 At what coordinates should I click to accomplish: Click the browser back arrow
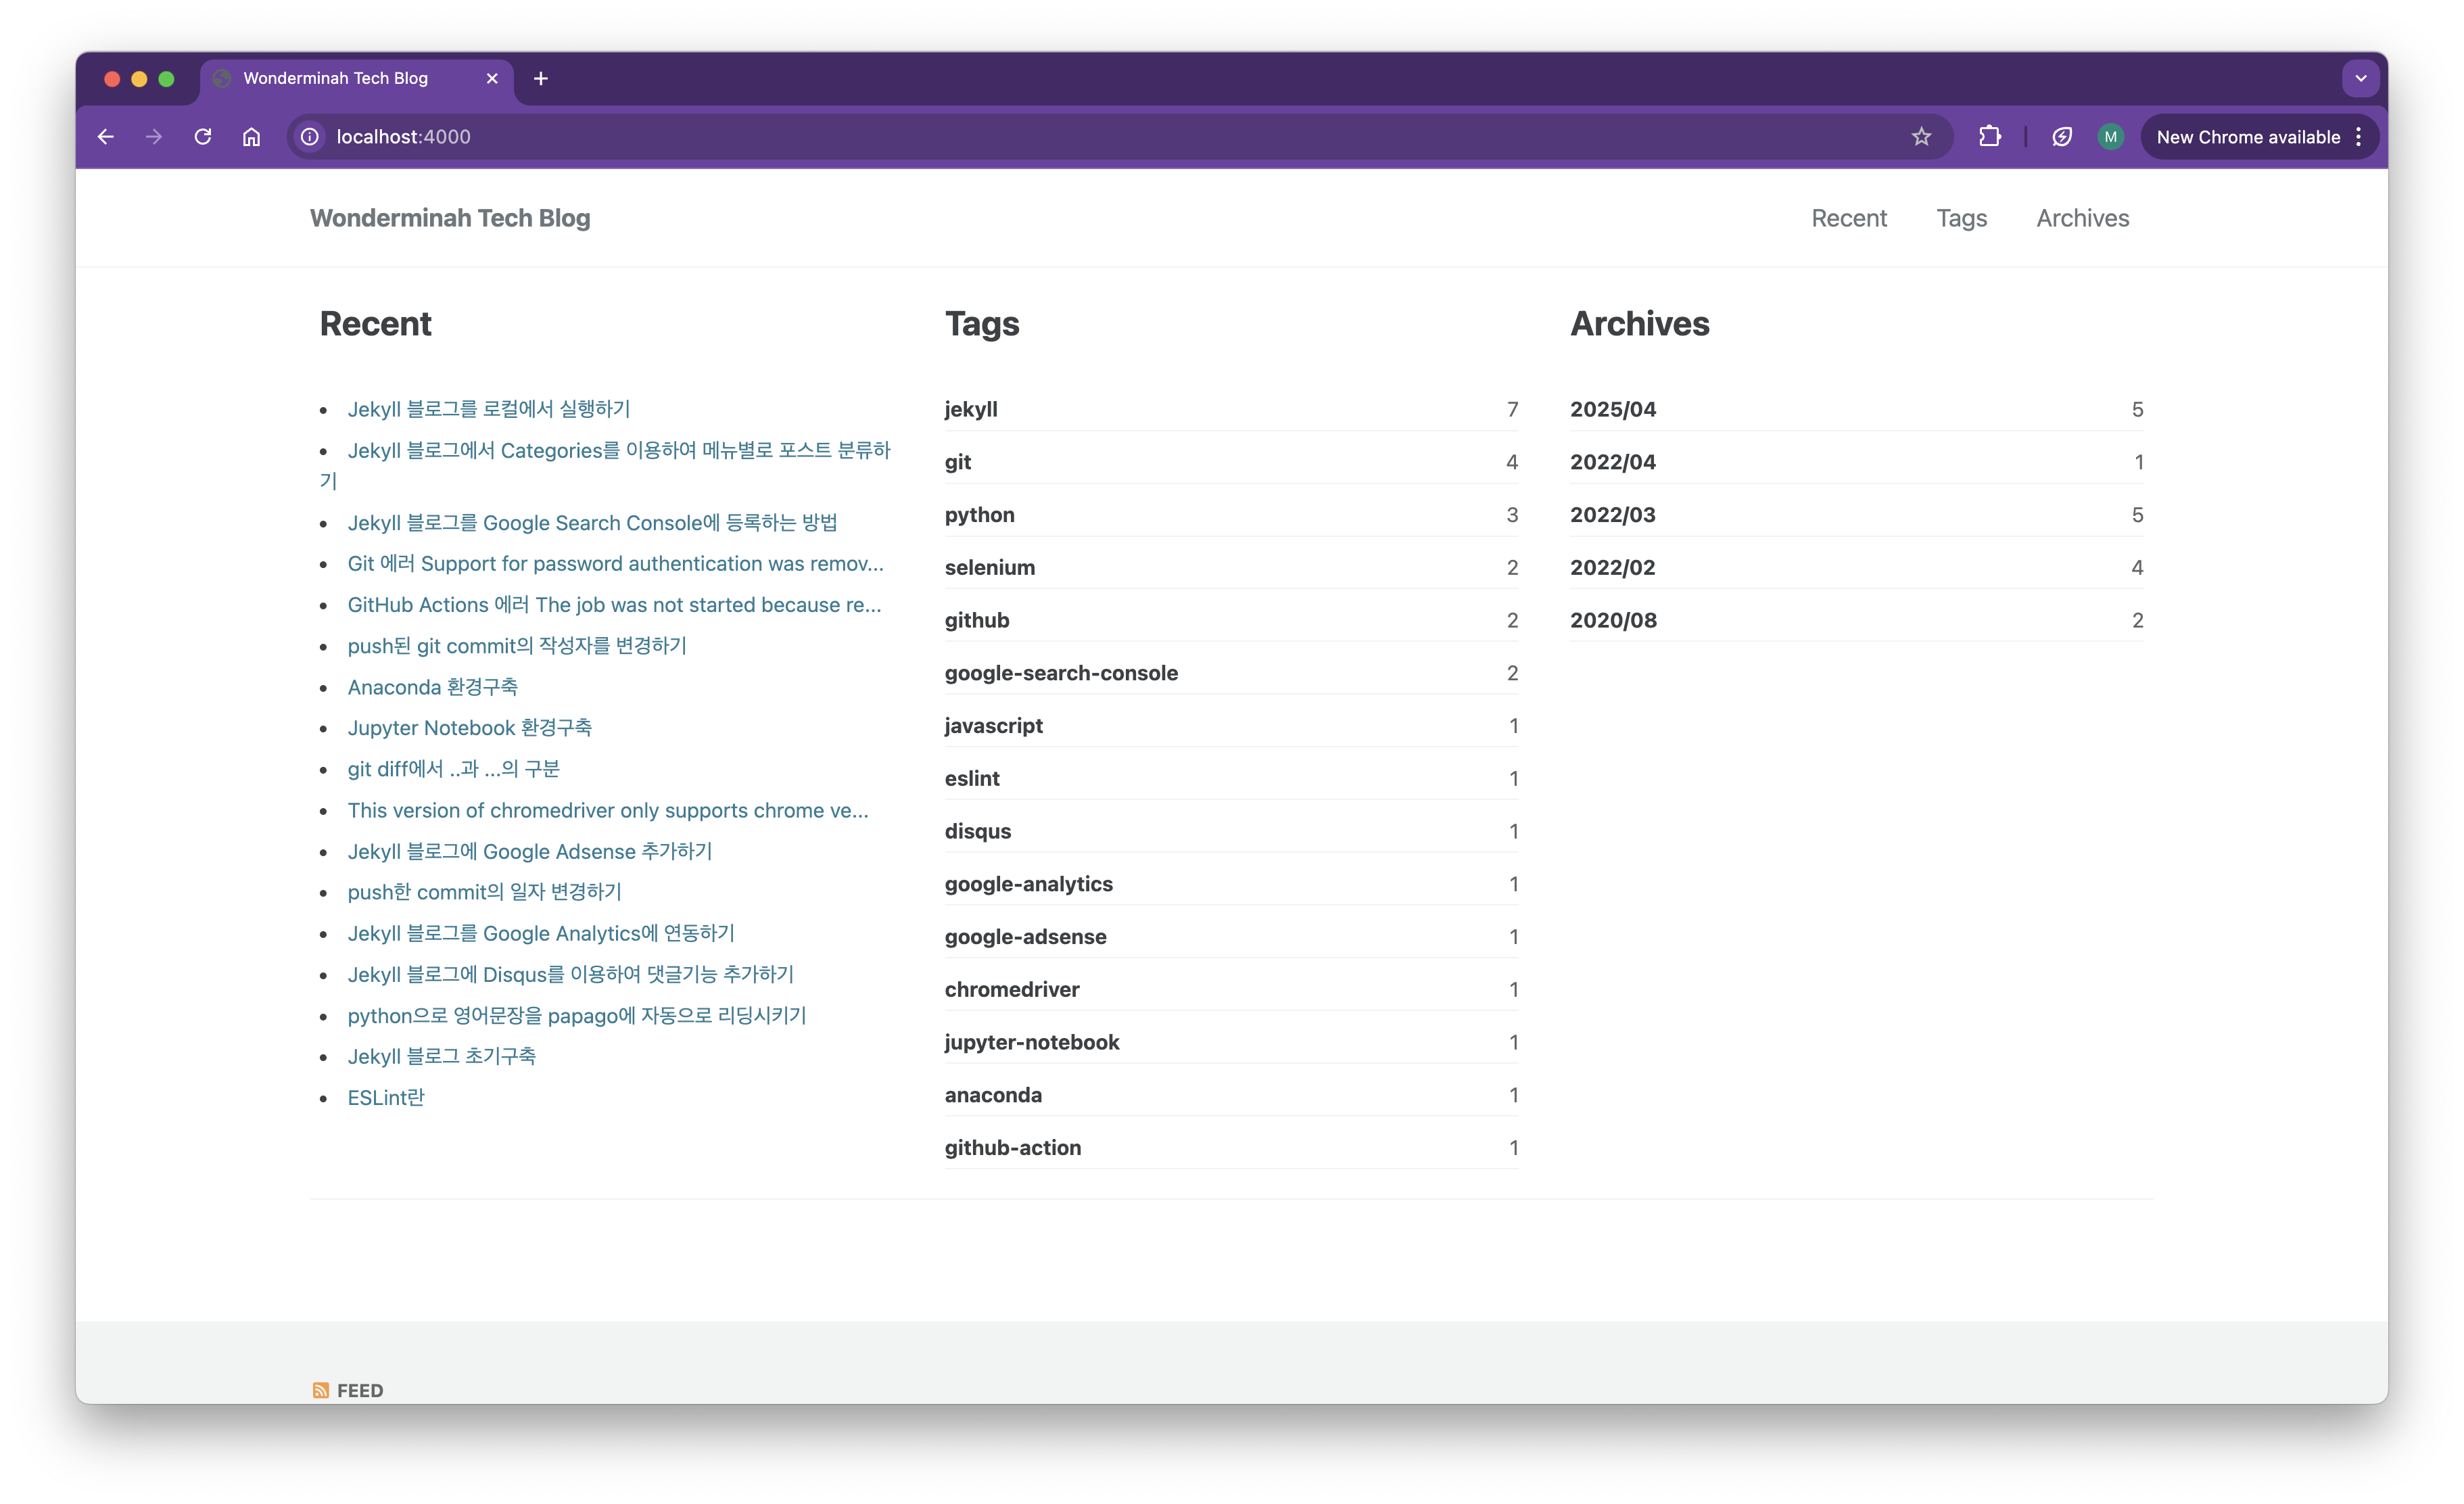click(106, 137)
